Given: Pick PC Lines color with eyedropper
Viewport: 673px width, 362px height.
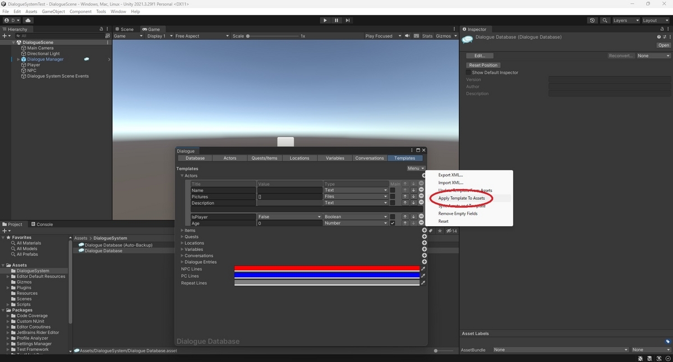Looking at the screenshot, I should [x=423, y=276].
